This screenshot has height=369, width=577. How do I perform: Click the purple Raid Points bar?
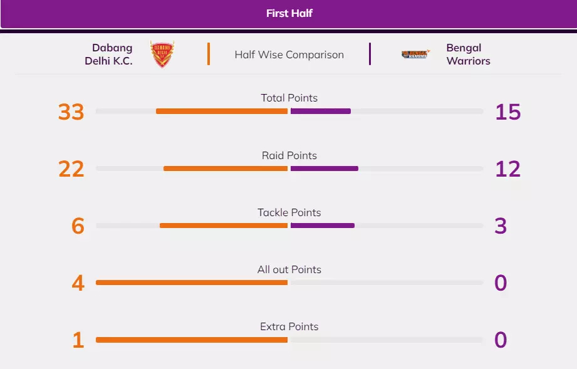(x=324, y=169)
